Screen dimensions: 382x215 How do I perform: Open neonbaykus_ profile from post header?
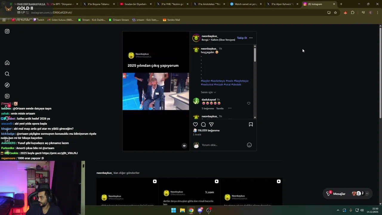pyautogui.click(x=210, y=36)
